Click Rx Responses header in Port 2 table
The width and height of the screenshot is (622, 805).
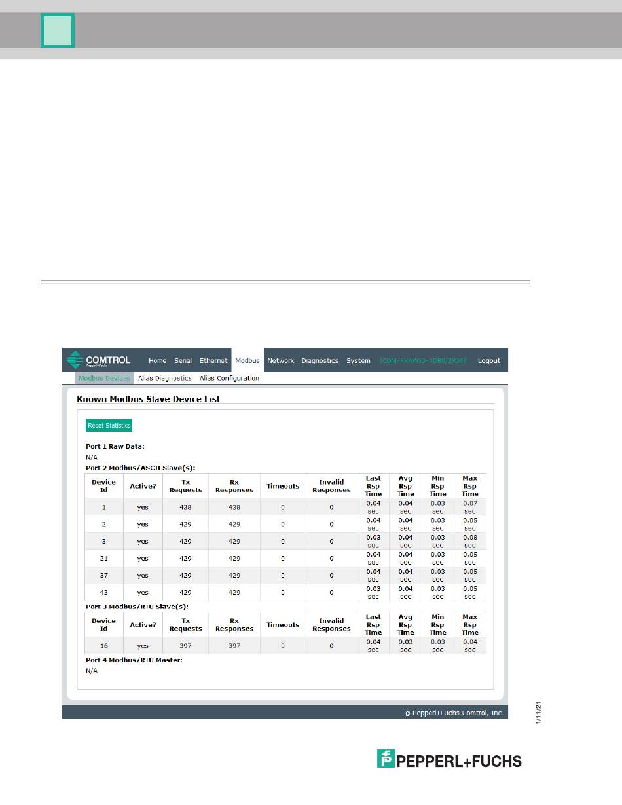(234, 486)
